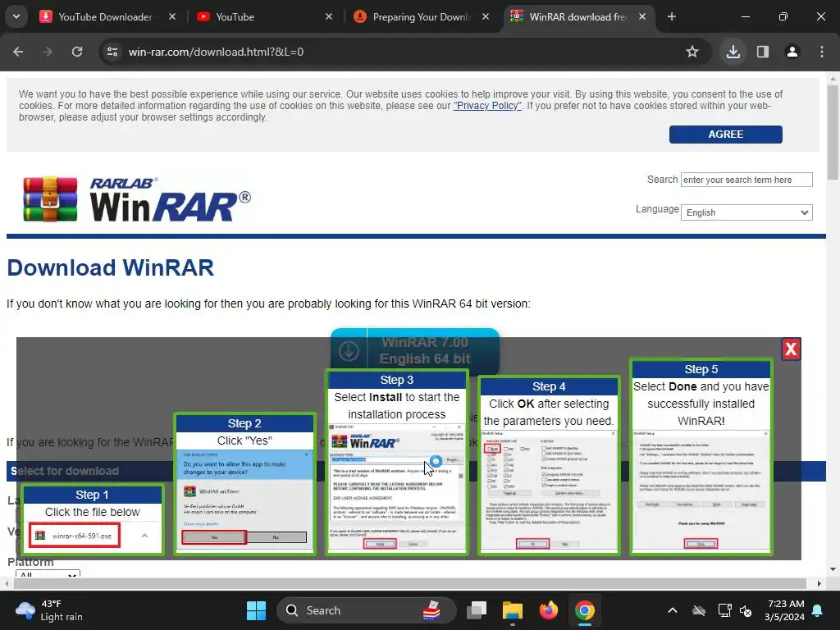Click the AGREE cookie button
This screenshot has width=840, height=630.
coord(725,135)
